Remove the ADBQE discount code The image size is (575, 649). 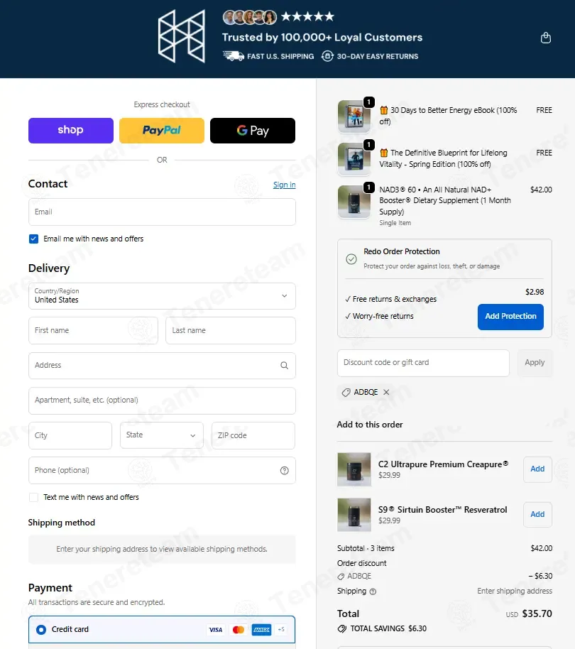point(386,392)
